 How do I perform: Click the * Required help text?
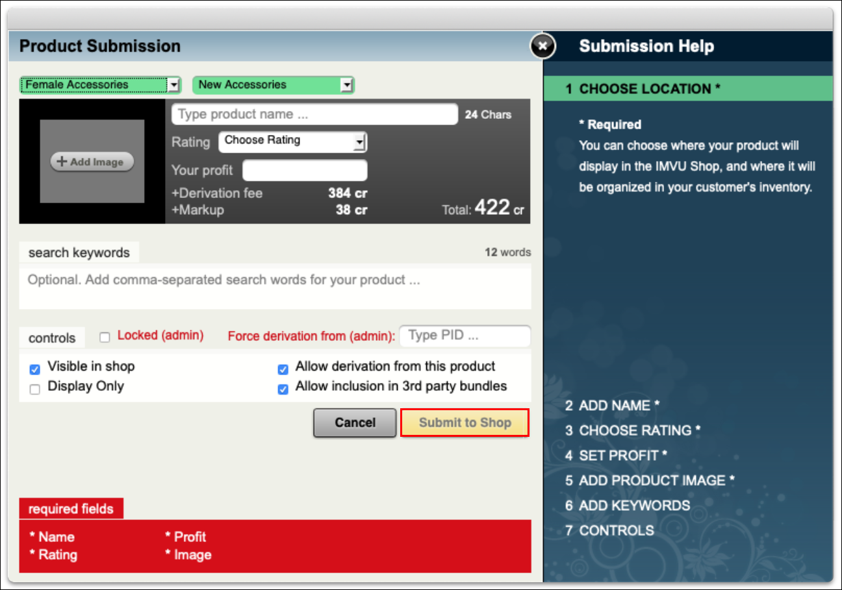[x=610, y=125]
